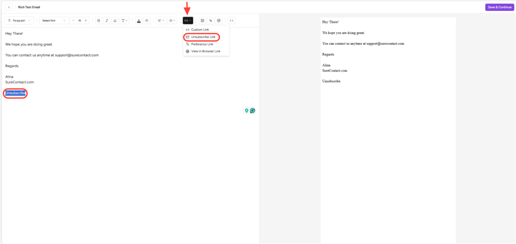516x244 pixels.
Task: Open the text color picker
Action: (x=138, y=21)
